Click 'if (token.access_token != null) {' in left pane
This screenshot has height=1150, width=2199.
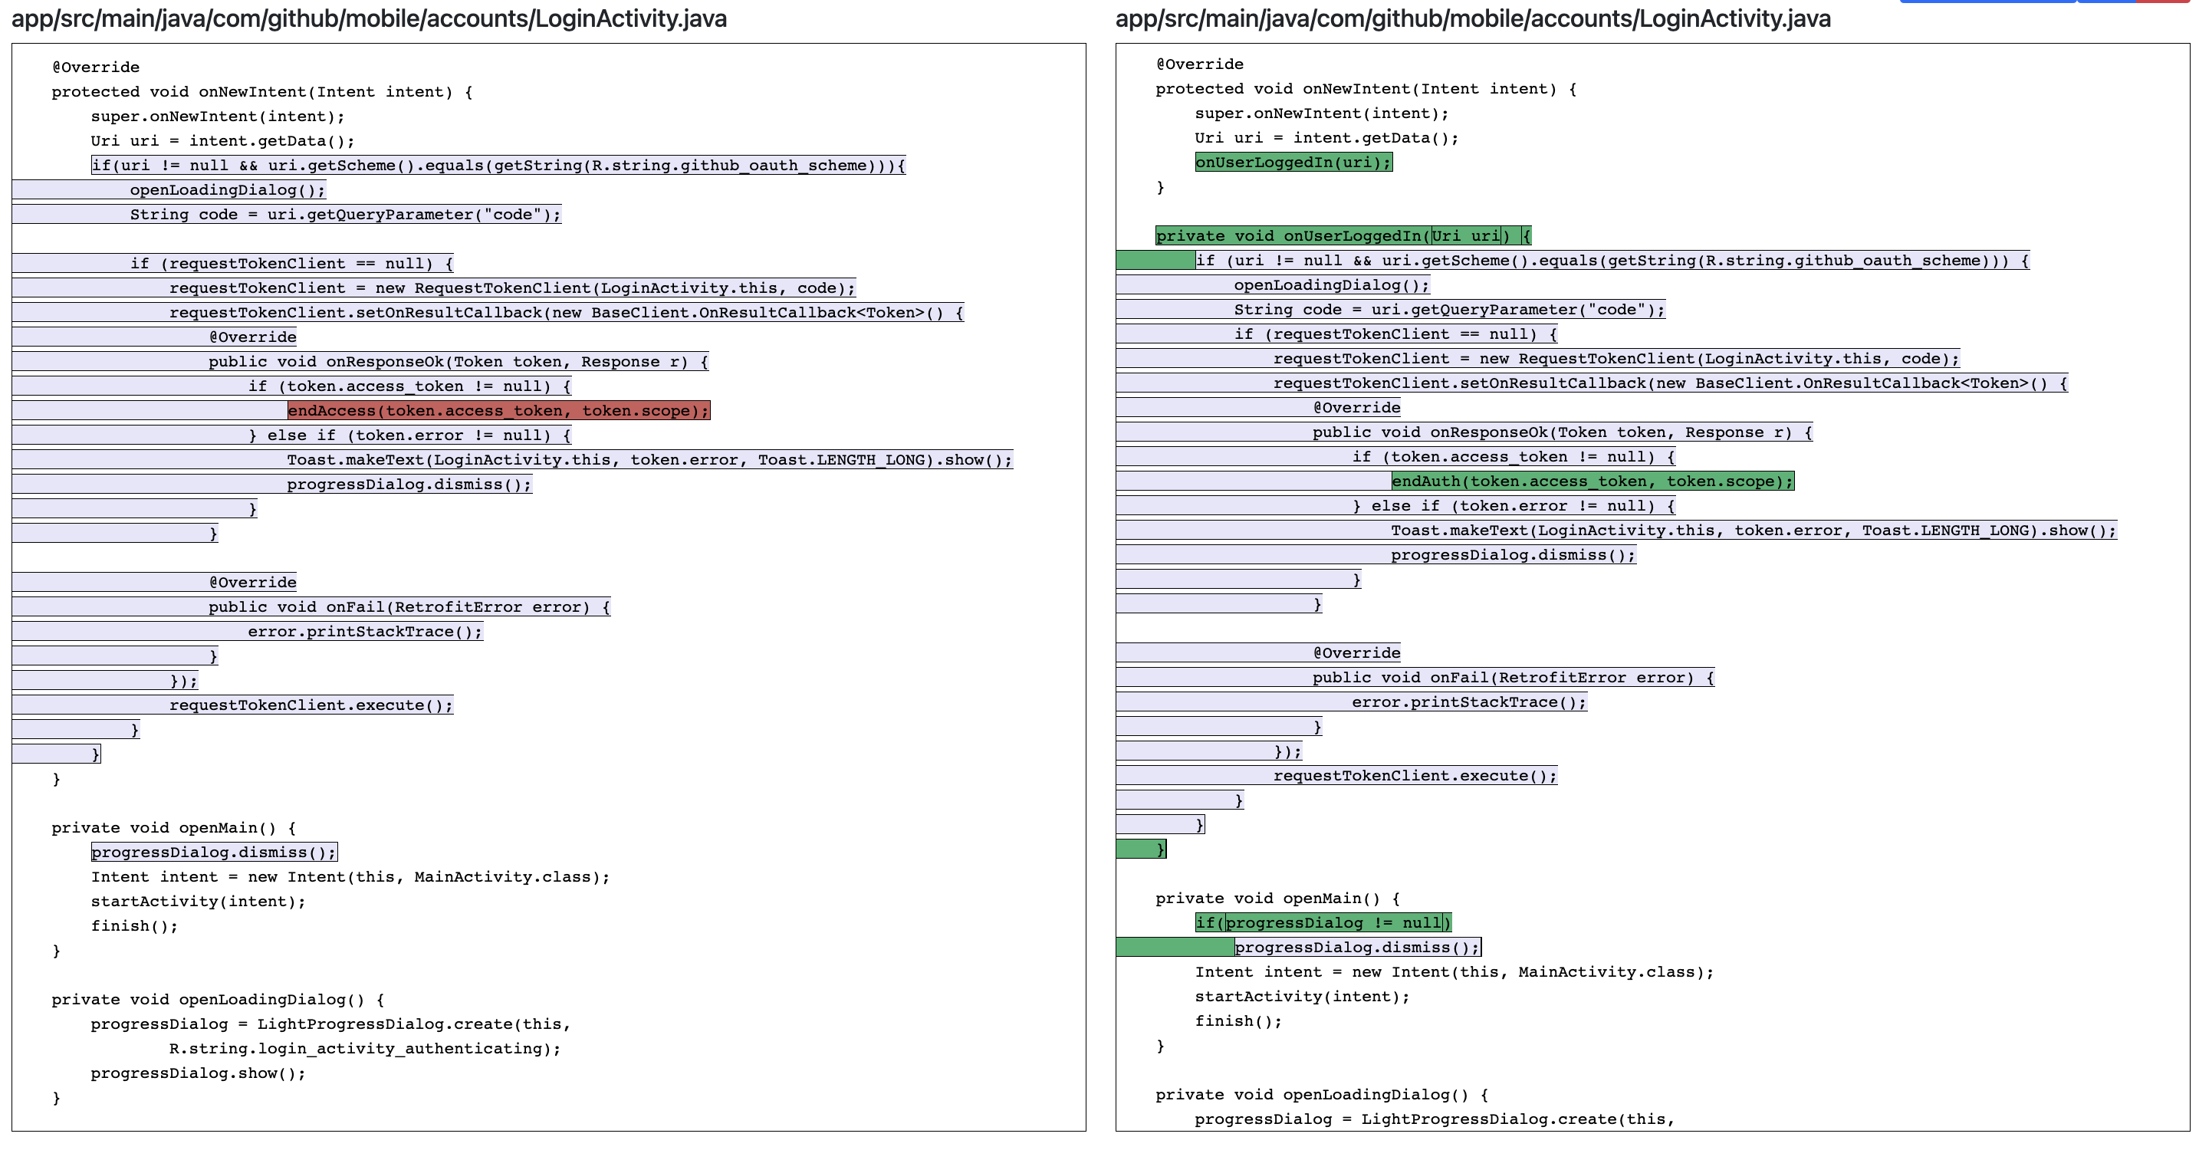tap(409, 386)
